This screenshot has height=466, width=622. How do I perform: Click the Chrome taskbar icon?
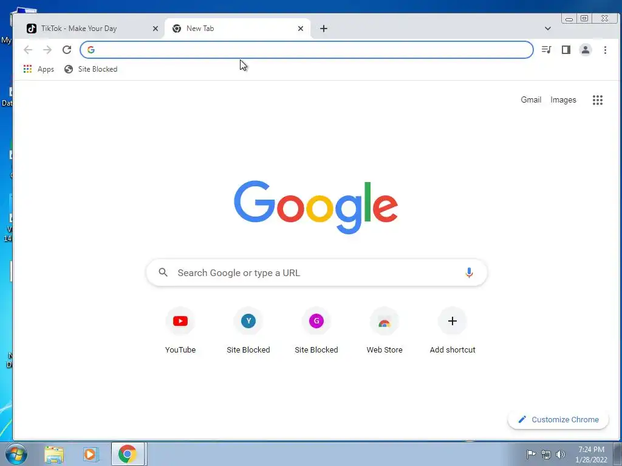coord(128,454)
